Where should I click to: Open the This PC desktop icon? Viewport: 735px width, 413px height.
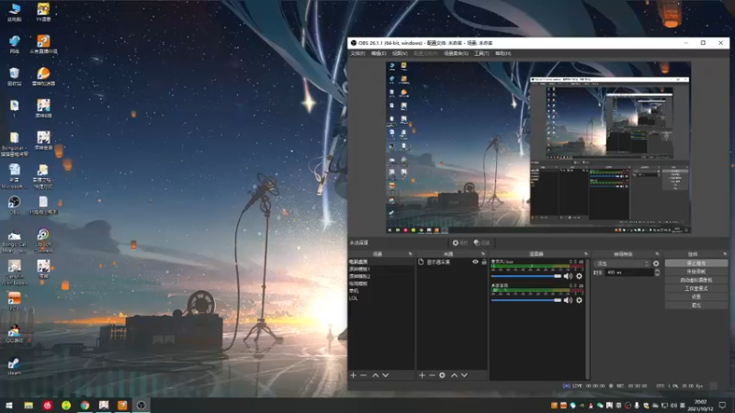[15, 12]
